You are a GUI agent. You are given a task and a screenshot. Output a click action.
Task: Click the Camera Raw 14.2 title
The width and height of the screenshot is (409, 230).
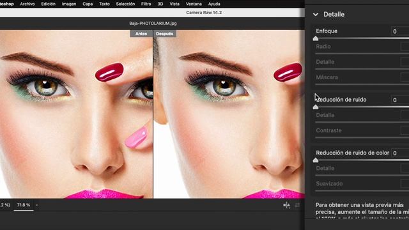point(204,13)
